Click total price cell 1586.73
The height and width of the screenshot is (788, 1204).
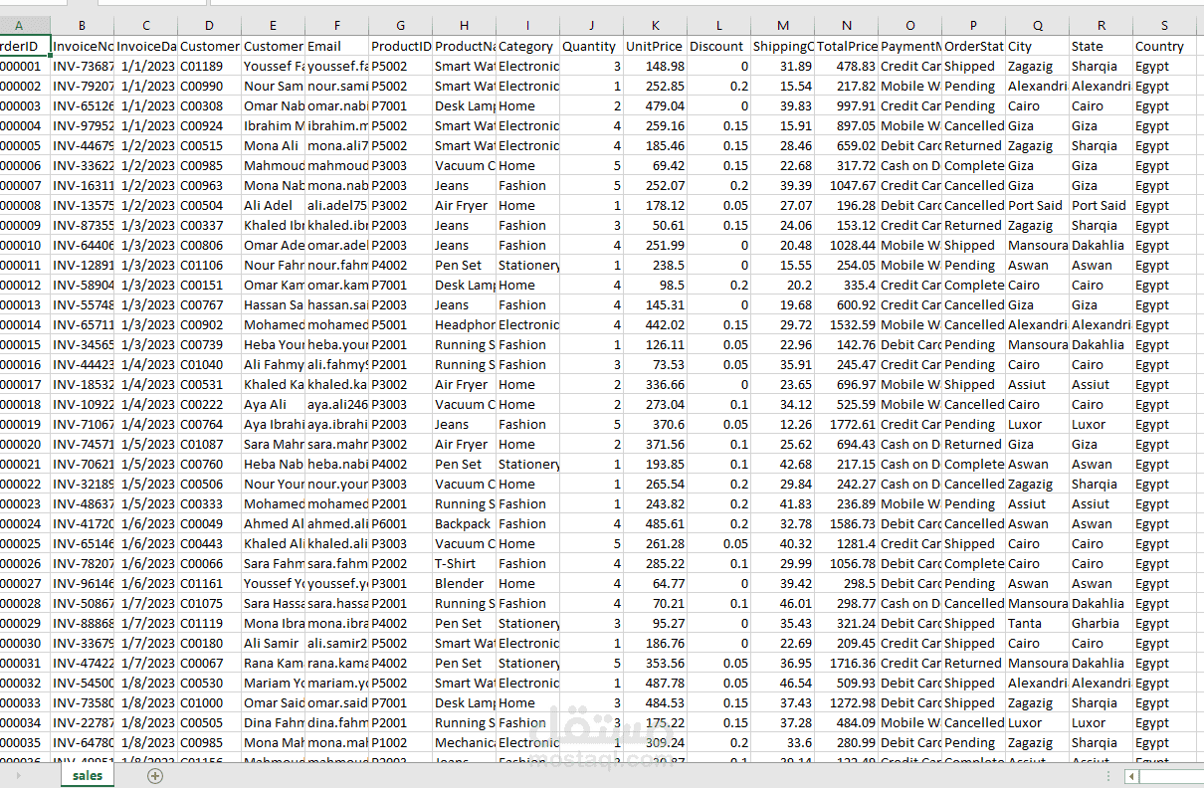846,523
